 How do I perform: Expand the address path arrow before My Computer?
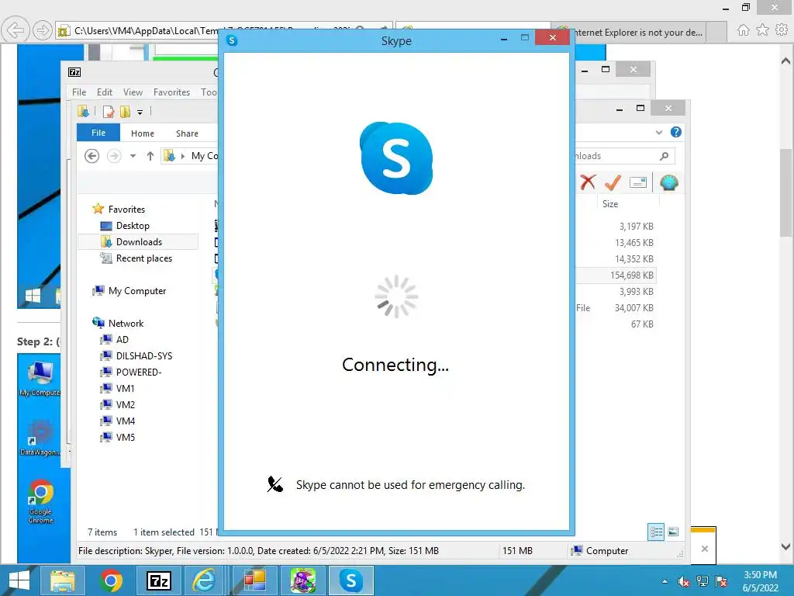183,156
